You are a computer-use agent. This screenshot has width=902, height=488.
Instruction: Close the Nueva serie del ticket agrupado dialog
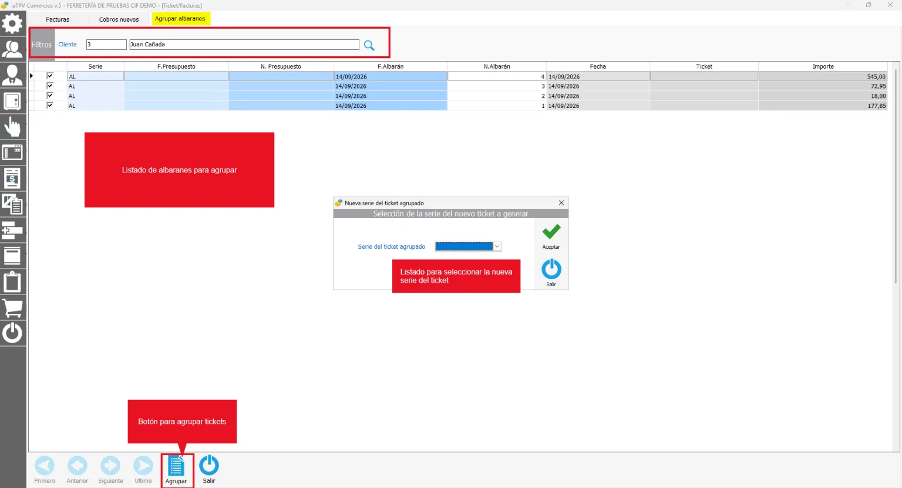point(561,203)
